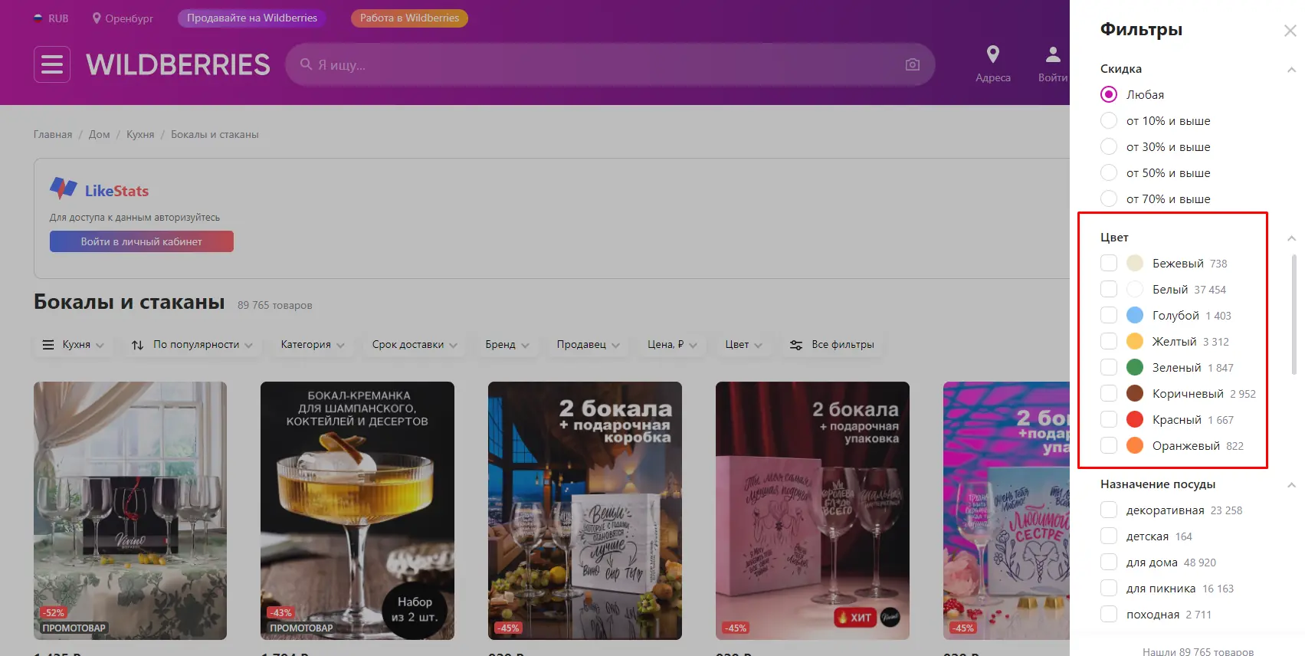This screenshot has height=656, width=1305.
Task: Check the Оранжевый color checkbox
Action: pyautogui.click(x=1109, y=445)
